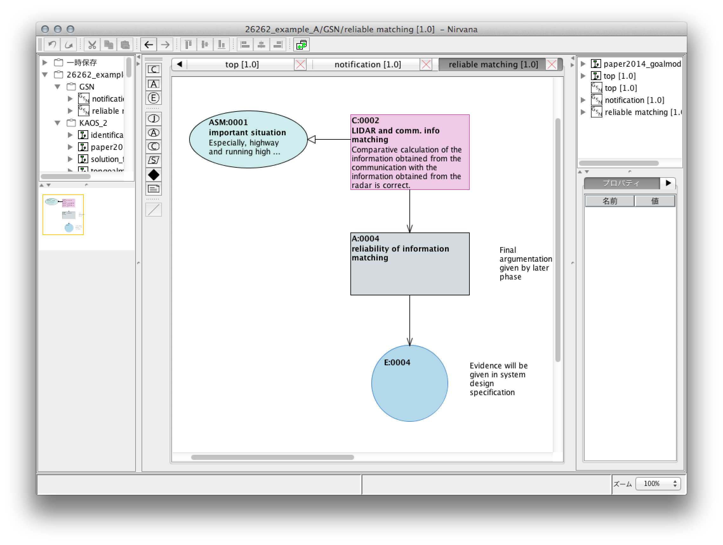Image resolution: width=723 pixels, height=545 pixels.
Task: Click the 値 column header
Action: click(x=655, y=201)
